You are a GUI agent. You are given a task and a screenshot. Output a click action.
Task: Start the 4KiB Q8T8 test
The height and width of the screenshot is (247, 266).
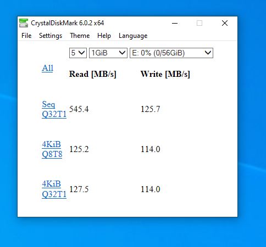click(52, 149)
